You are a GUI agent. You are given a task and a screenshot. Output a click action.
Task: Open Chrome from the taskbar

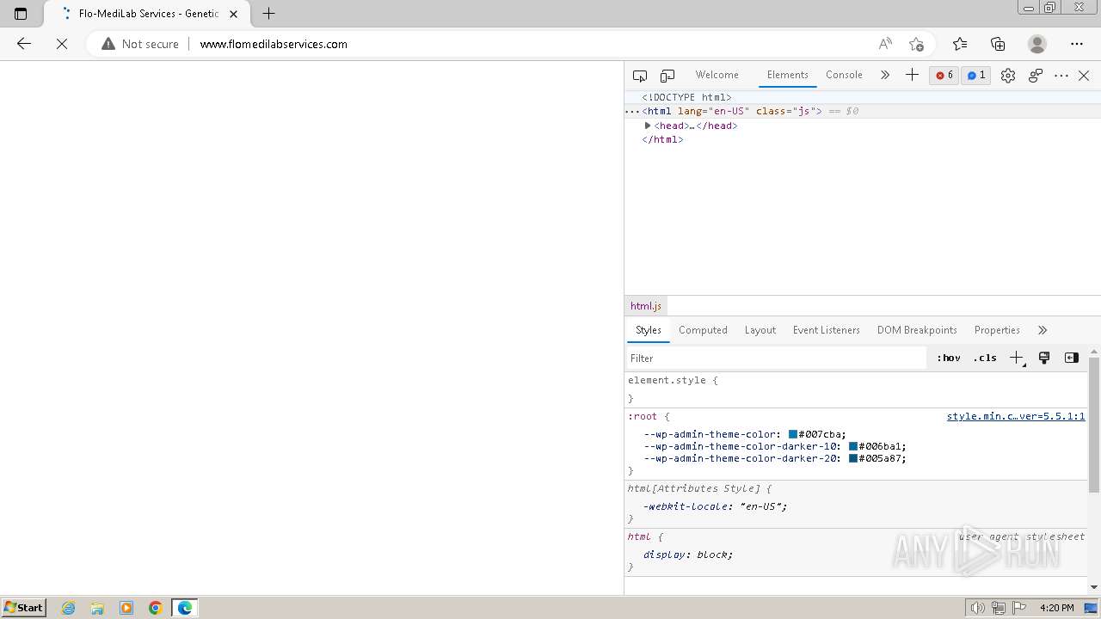(x=155, y=608)
